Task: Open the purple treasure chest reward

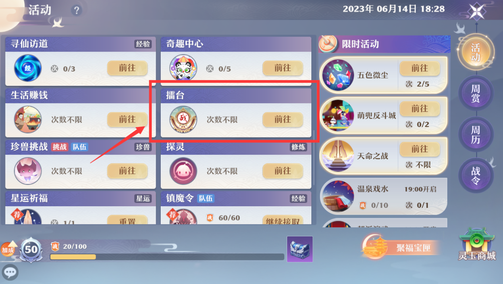Action: point(300,249)
